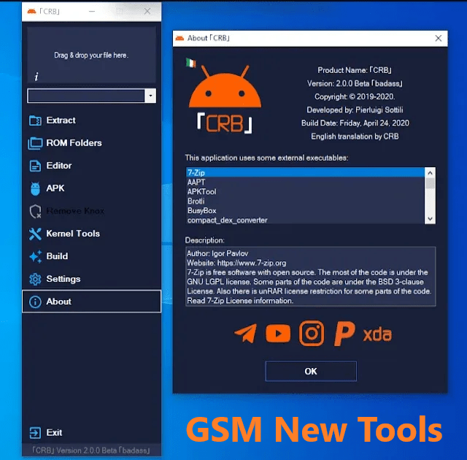This screenshot has height=460, width=467.
Task: Click the orange CRB android logo
Action: coord(225,99)
